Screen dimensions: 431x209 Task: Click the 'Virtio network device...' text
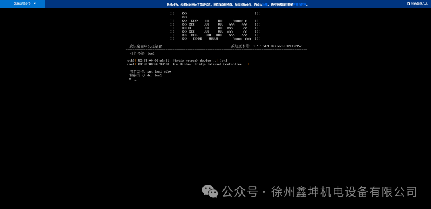194,61
